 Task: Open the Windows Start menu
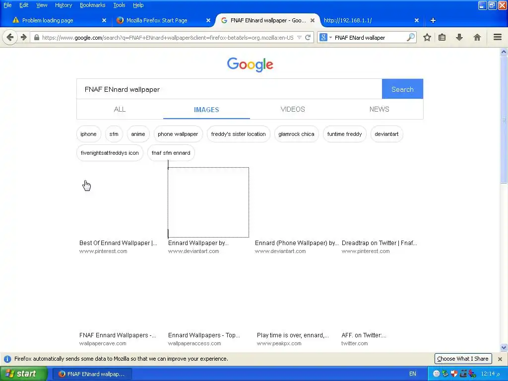pyautogui.click(x=23, y=374)
